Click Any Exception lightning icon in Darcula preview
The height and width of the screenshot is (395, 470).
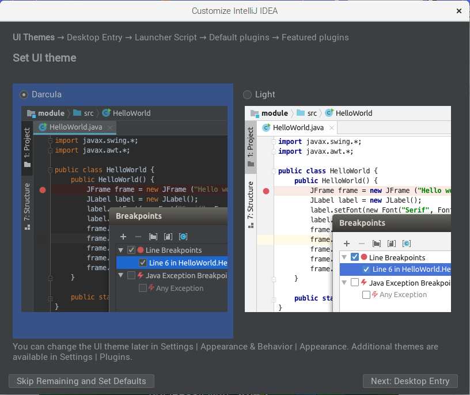click(x=151, y=288)
